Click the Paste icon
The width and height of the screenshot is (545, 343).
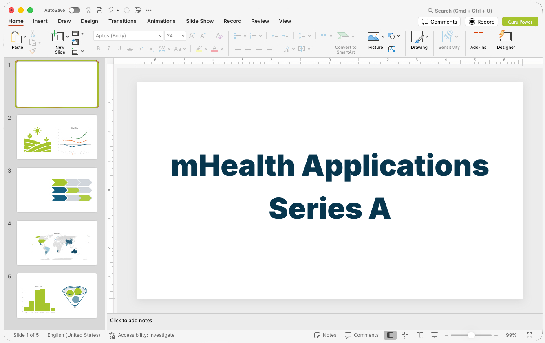click(x=16, y=37)
